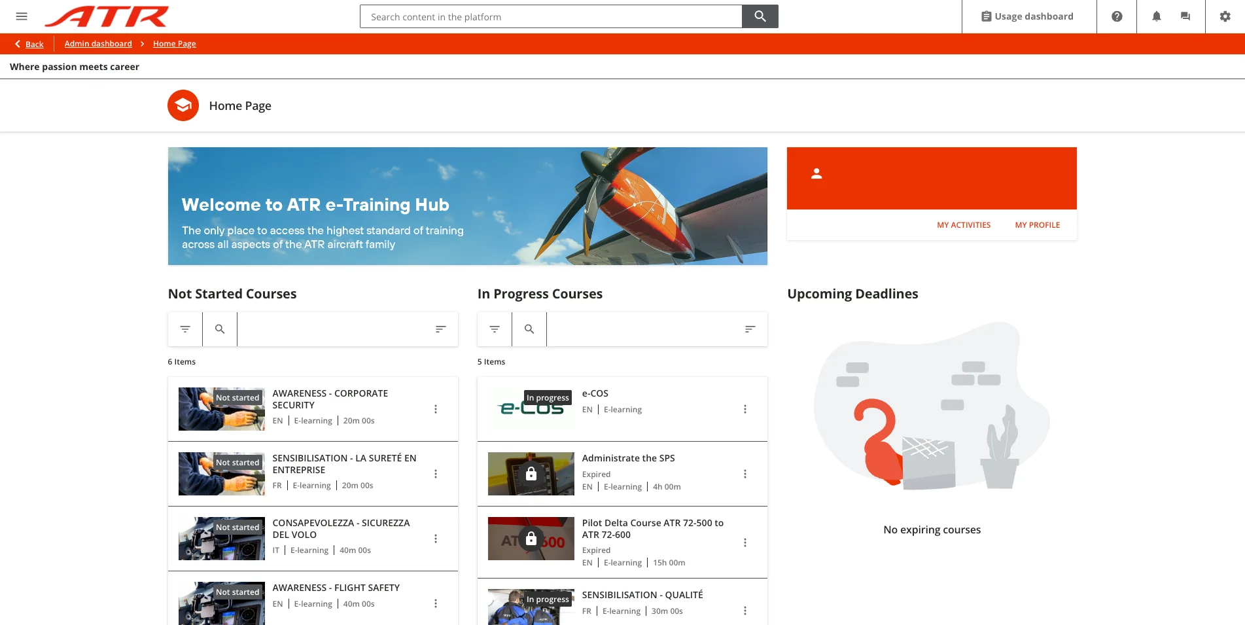Open Admin dashboard breadcrumb link
This screenshot has width=1245, height=625.
98,44
